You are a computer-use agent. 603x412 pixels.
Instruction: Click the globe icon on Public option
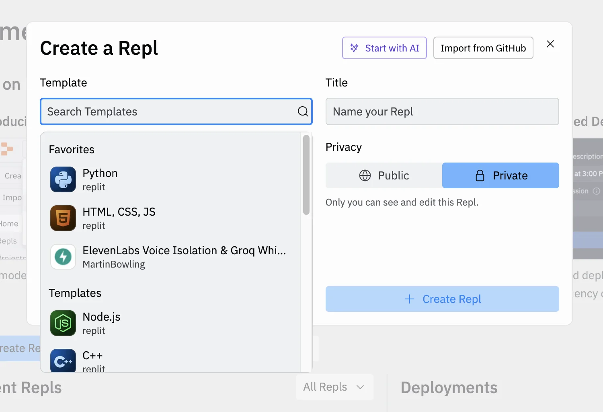(365, 175)
